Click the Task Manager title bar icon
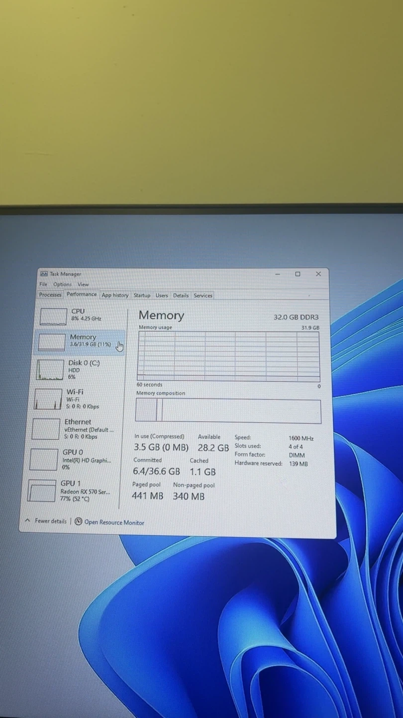 [x=44, y=274]
